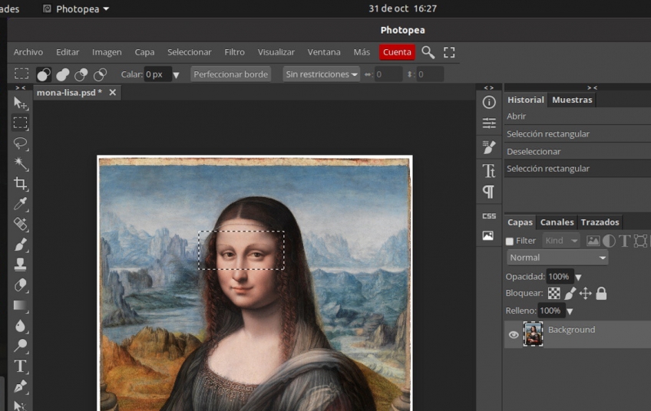Select the Deseleccionar history step
The width and height of the screenshot is (651, 411).
pyautogui.click(x=577, y=151)
